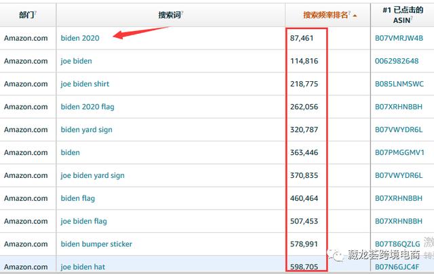Image resolution: width=434 pixels, height=274 pixels.
Task: Open ASIN B07VWYDR6L in biden yard sign row
Action: (399, 130)
